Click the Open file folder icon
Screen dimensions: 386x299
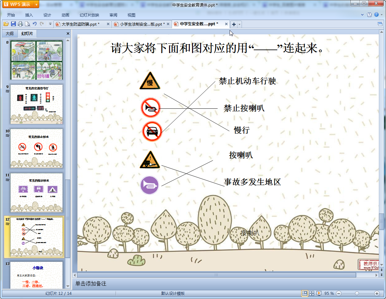click(x=6, y=24)
